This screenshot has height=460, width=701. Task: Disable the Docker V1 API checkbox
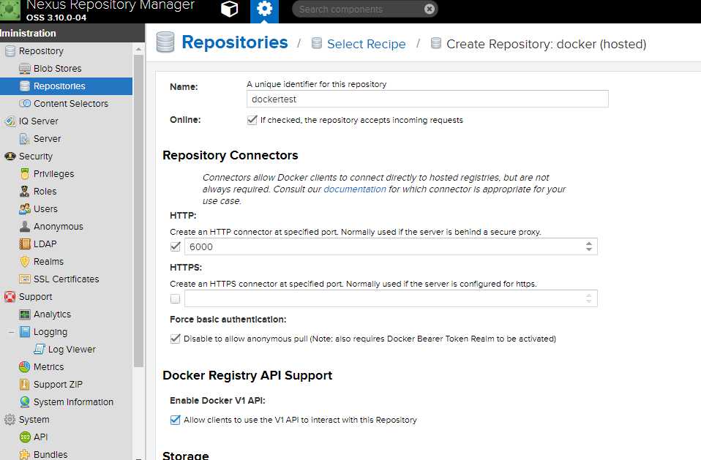pyautogui.click(x=176, y=420)
